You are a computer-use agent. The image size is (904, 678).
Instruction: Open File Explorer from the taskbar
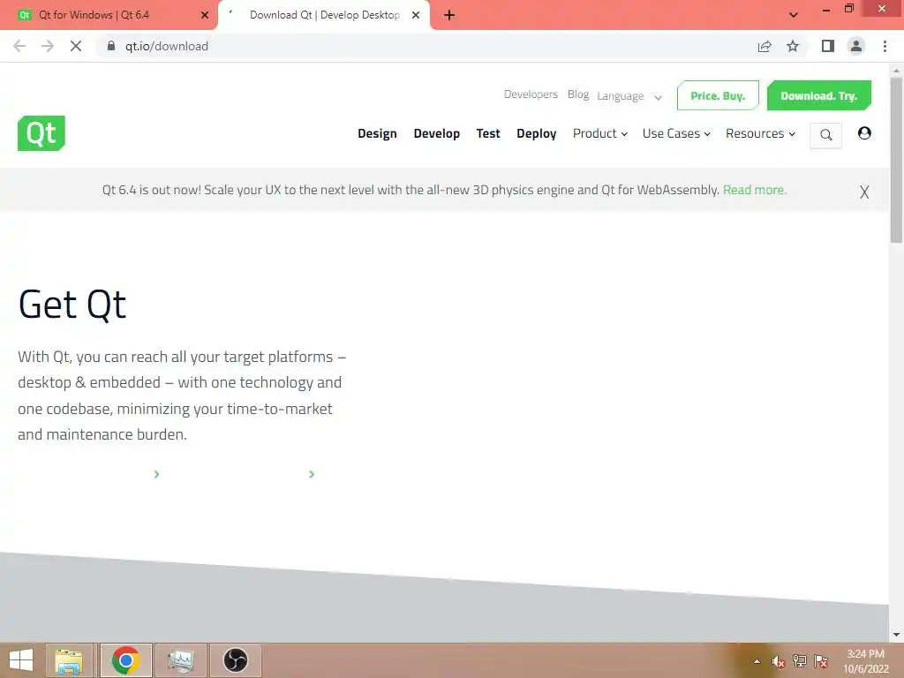69,660
